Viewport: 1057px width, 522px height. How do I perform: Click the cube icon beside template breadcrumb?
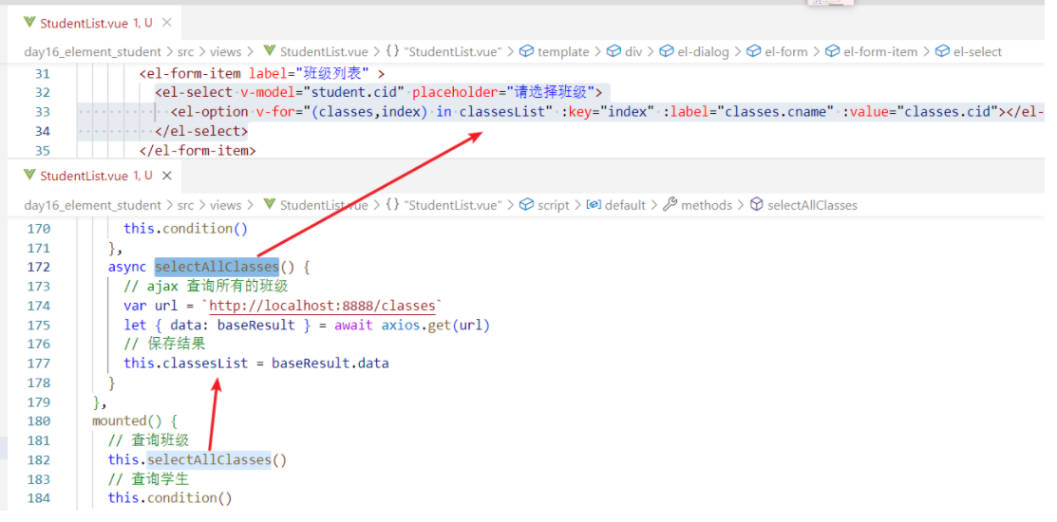[x=526, y=51]
